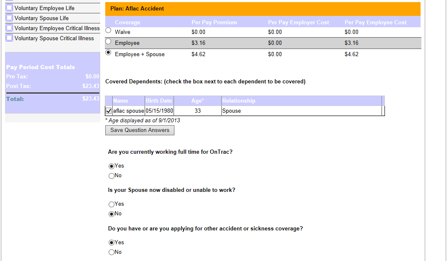This screenshot has width=447, height=261.
Task: Check the Voluntary Spouse Life checkbox
Action: (10, 18)
